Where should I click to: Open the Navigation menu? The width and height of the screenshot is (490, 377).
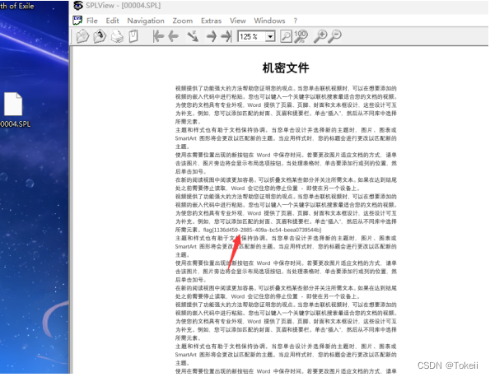[146, 21]
